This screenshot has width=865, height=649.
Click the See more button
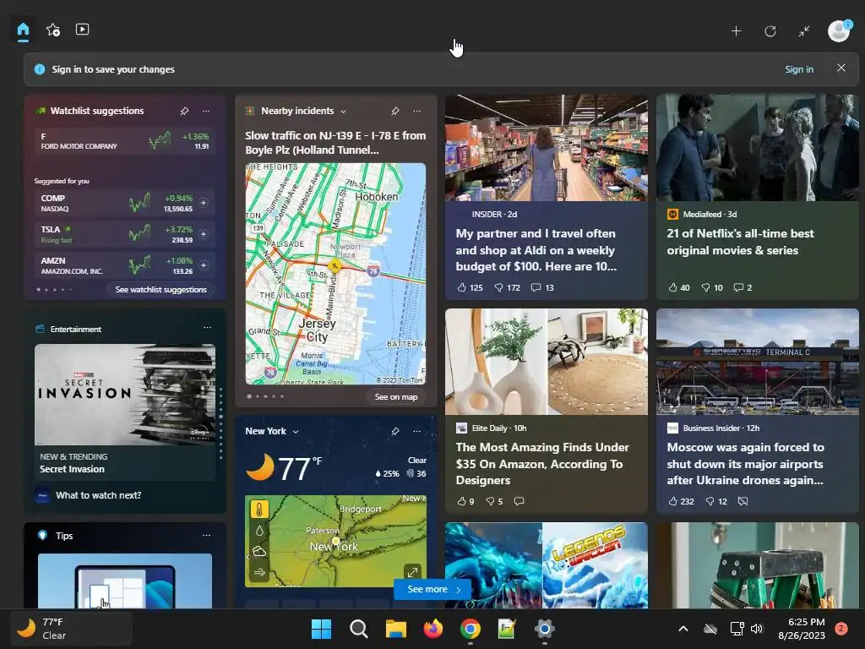click(432, 589)
